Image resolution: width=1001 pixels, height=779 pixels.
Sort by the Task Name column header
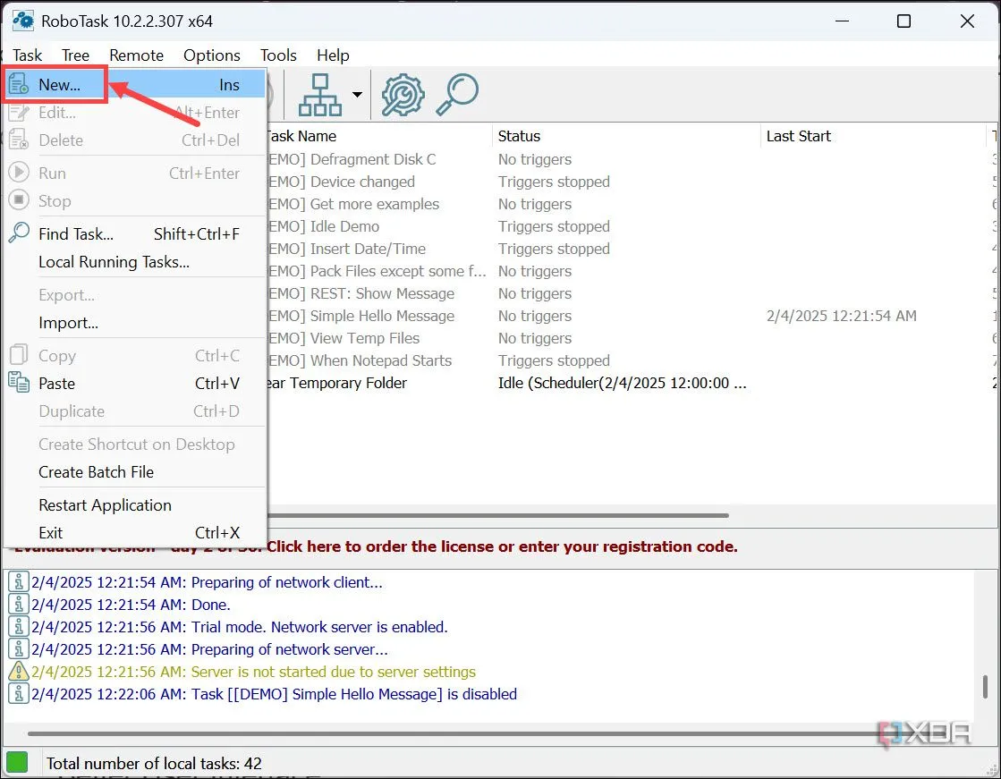379,136
